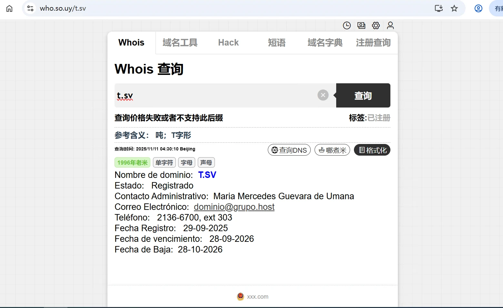
Task: Clear the domain search field
Action: click(323, 95)
